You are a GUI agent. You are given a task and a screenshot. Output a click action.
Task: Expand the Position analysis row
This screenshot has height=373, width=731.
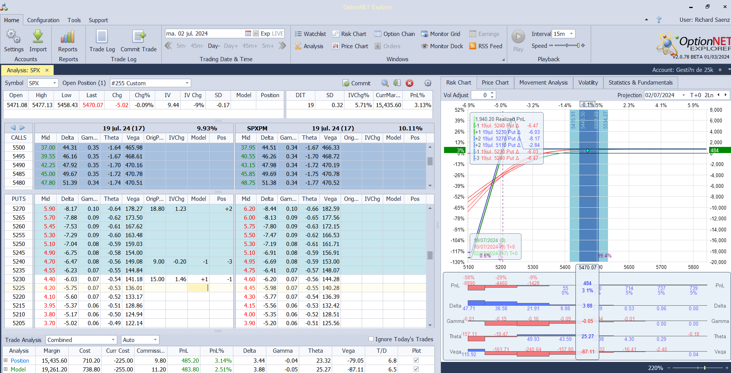coord(6,360)
